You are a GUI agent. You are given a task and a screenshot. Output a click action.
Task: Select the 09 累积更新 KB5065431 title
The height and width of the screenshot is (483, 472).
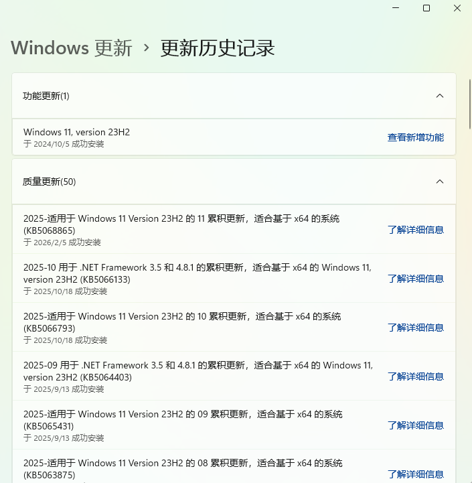click(x=183, y=420)
